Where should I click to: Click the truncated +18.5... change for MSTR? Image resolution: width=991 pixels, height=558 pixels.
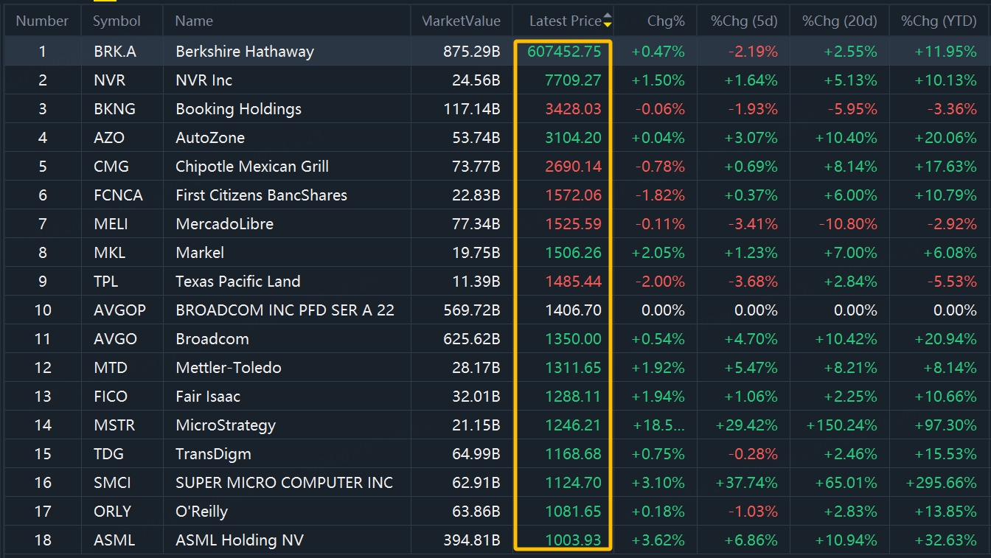(x=658, y=425)
